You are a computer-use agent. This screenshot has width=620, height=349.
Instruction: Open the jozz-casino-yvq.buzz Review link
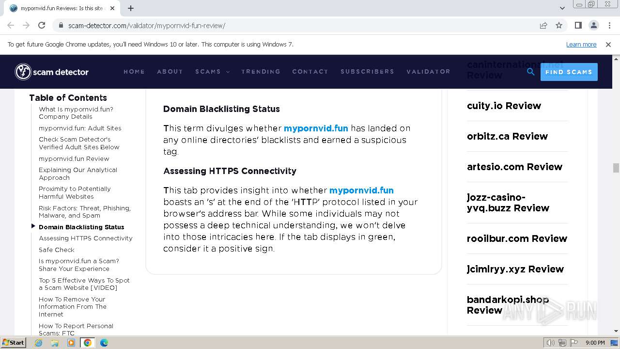[508, 203]
